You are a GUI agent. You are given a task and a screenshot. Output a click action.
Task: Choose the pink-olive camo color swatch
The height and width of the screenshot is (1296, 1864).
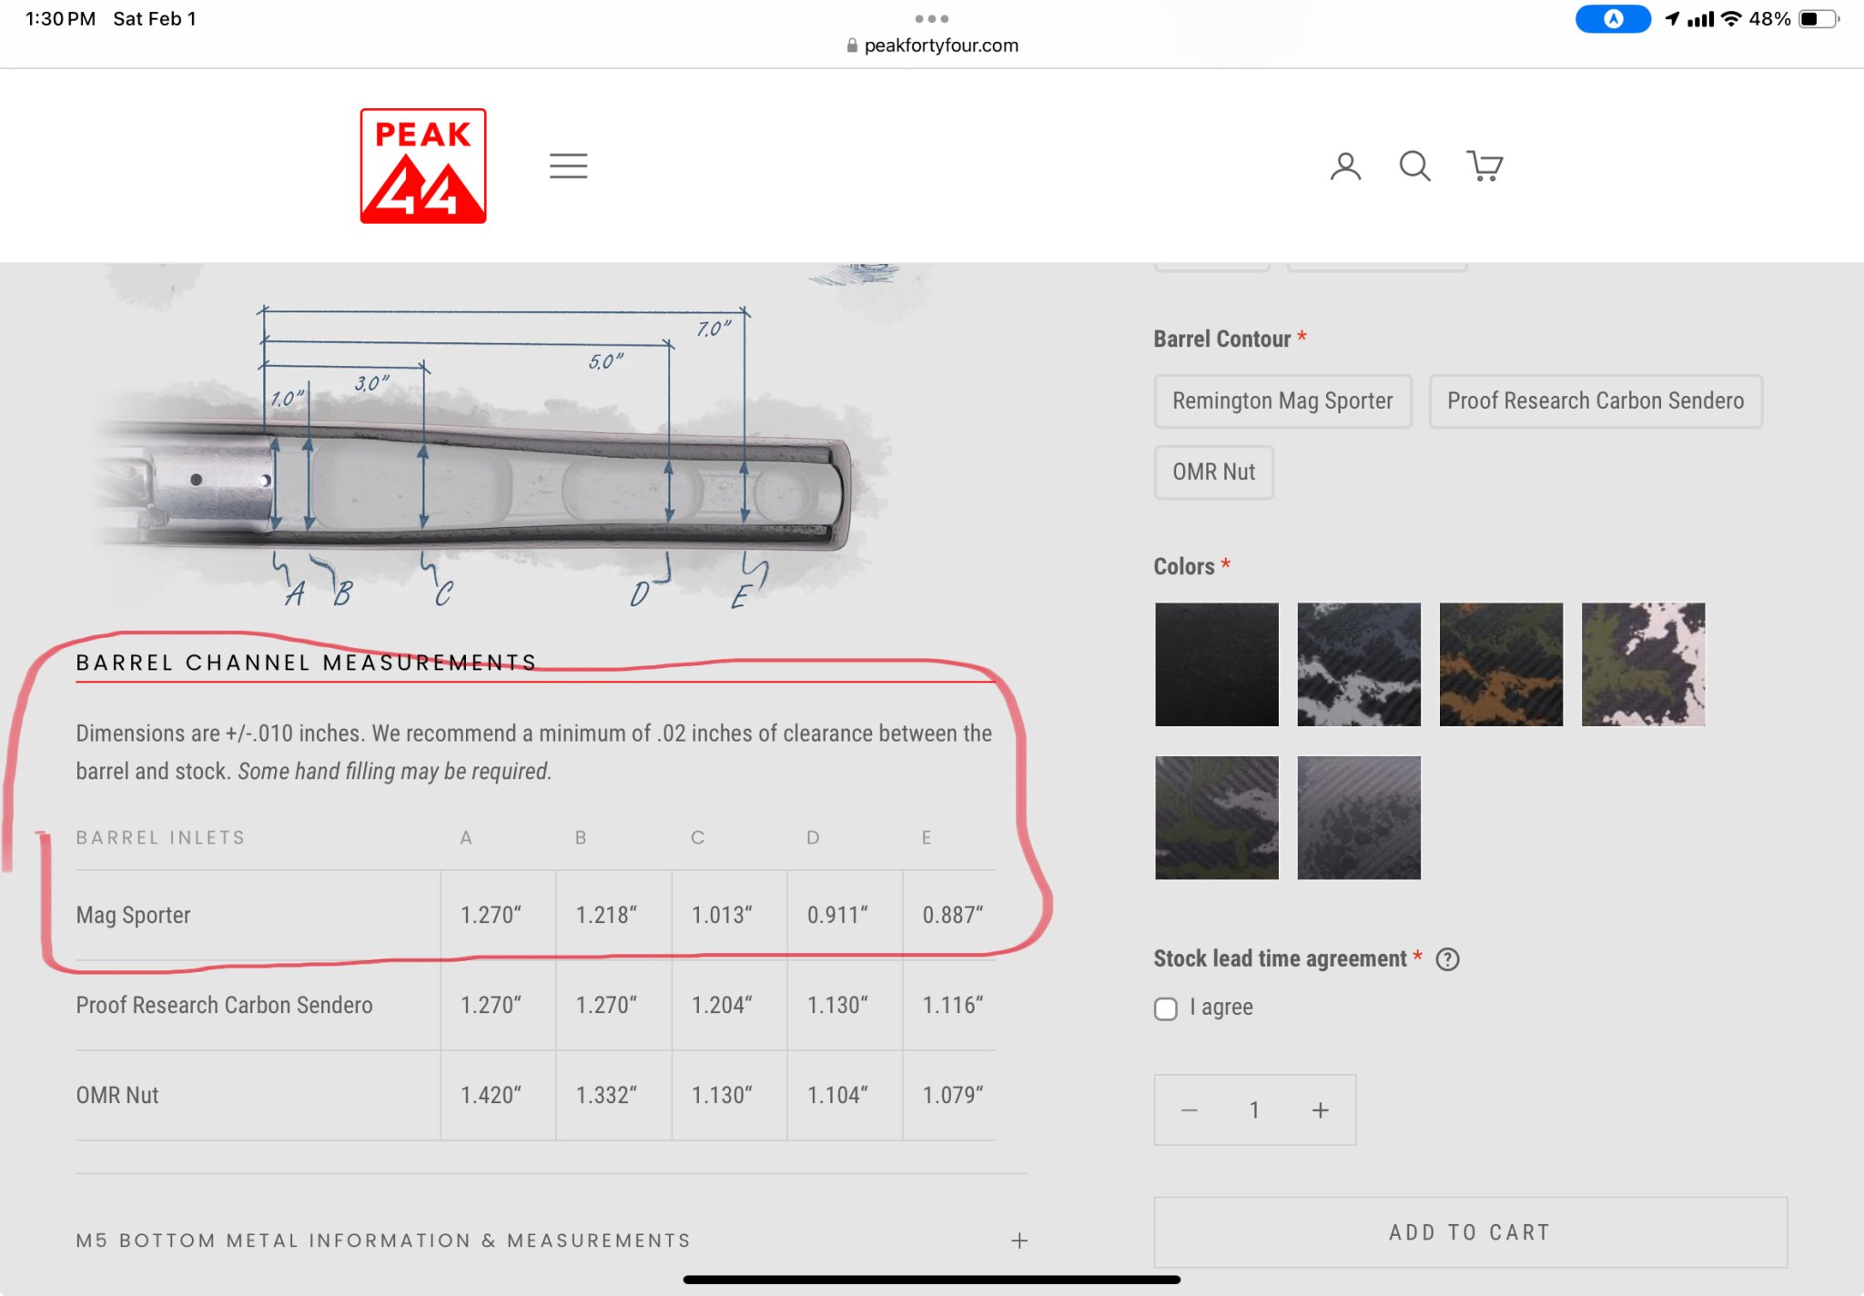pyautogui.click(x=1643, y=664)
